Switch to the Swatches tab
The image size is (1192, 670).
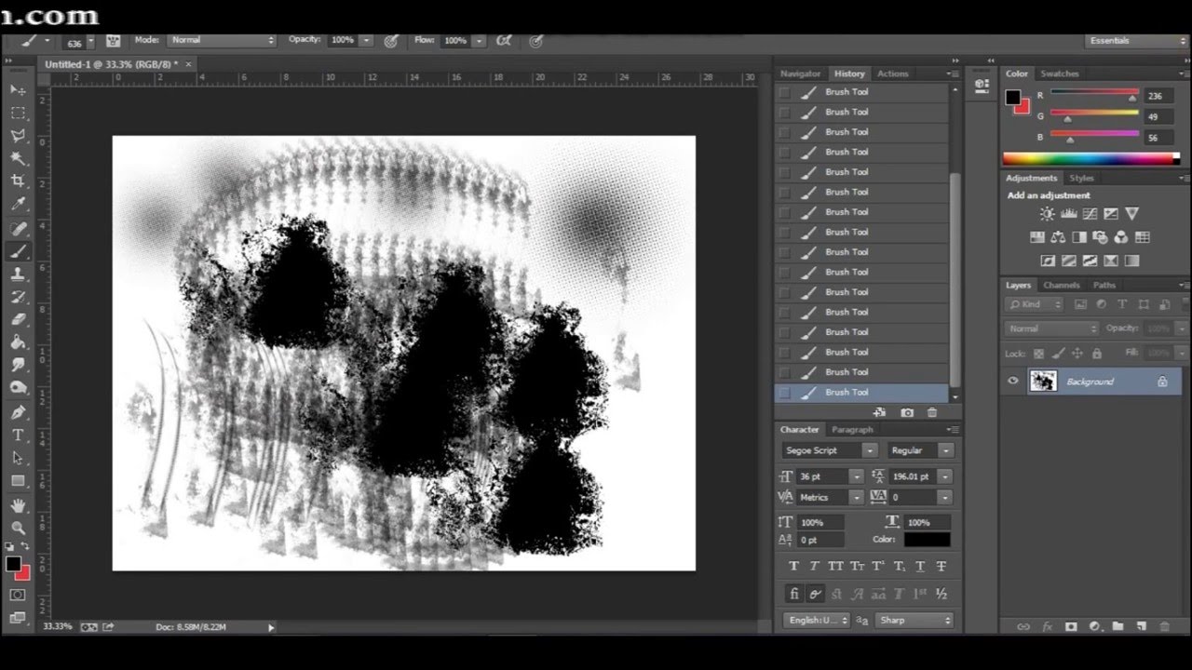pyautogui.click(x=1060, y=74)
